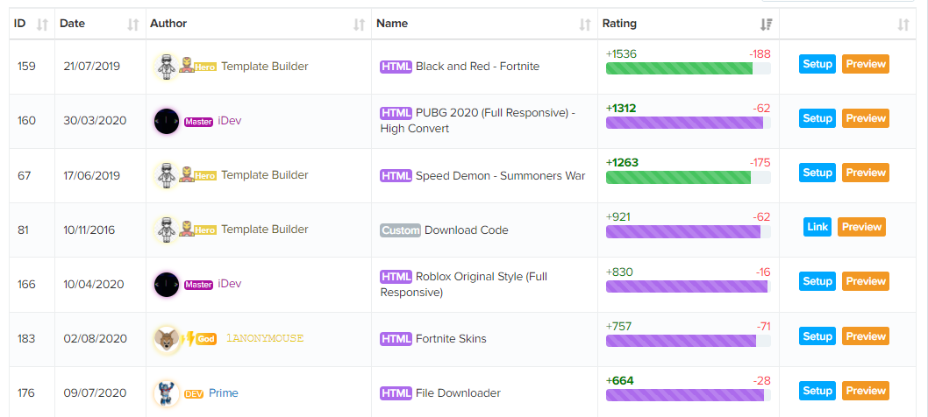The image size is (928, 417).
Task: Click Link button for Download Code
Action: click(x=817, y=227)
